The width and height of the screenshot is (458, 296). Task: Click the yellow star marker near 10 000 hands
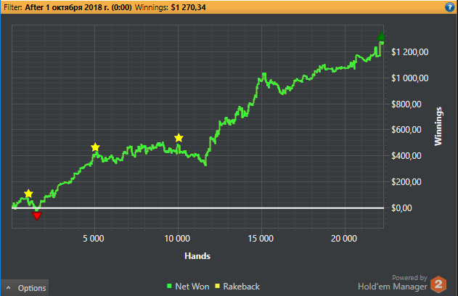(x=179, y=138)
